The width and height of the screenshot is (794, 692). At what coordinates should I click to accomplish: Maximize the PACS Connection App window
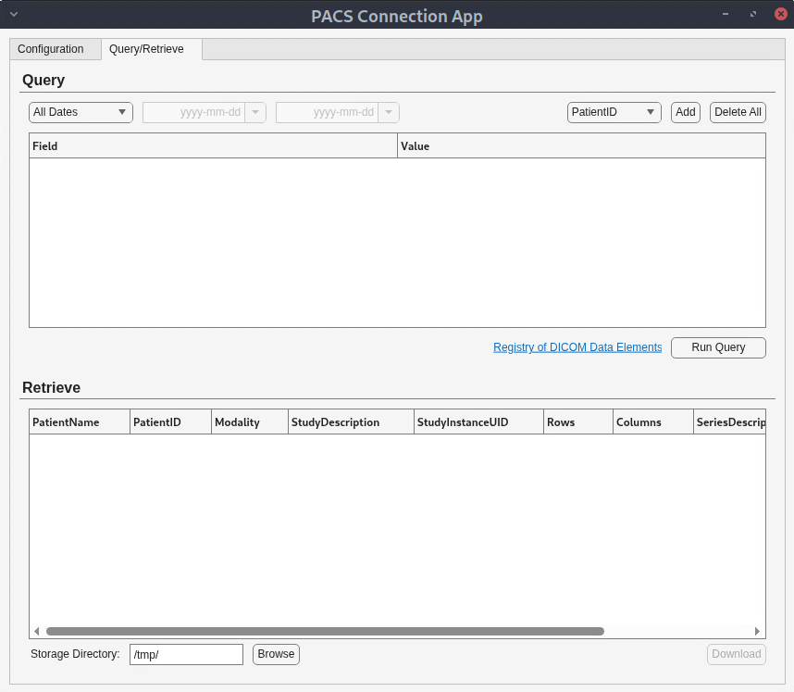pos(753,14)
